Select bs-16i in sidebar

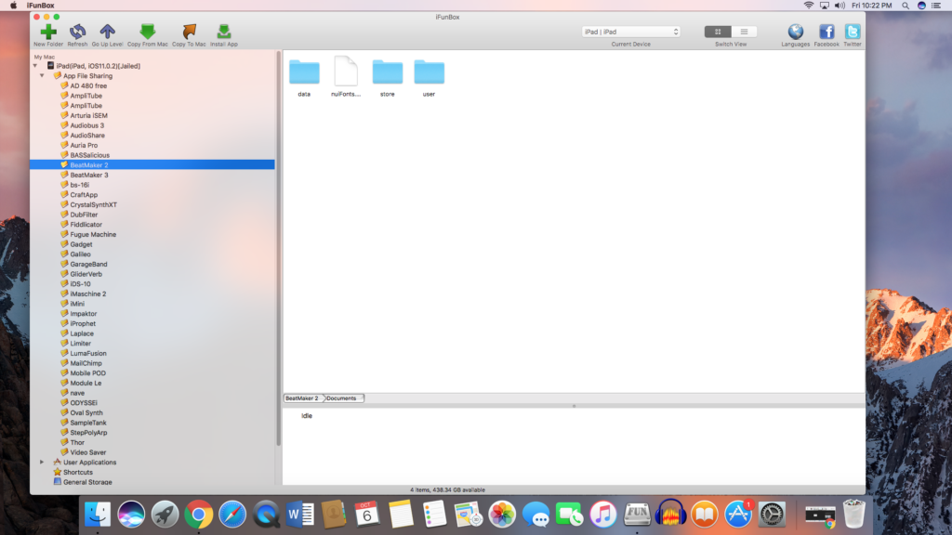tap(80, 185)
